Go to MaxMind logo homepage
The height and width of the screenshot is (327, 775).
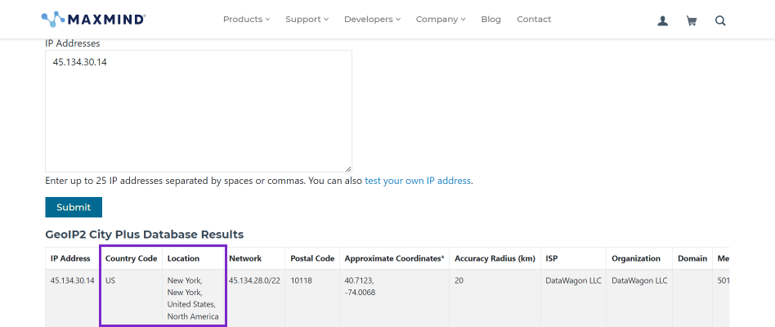pos(93,20)
